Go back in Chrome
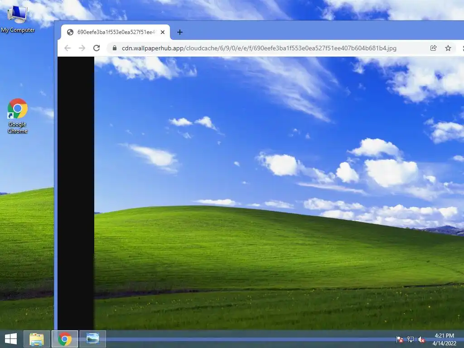This screenshot has height=348, width=464. [68, 48]
